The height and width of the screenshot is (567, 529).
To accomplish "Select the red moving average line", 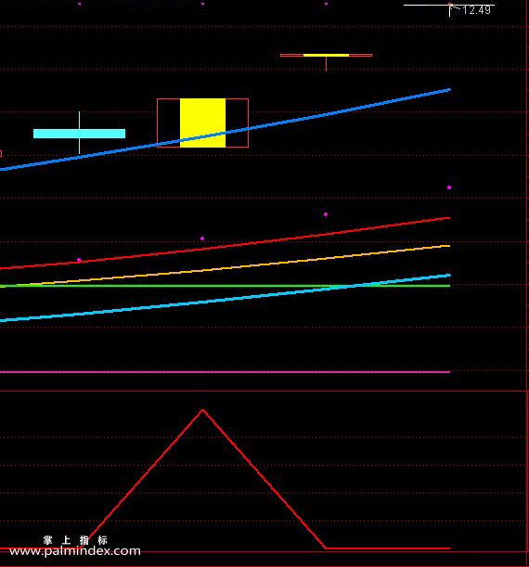I will click(x=225, y=243).
